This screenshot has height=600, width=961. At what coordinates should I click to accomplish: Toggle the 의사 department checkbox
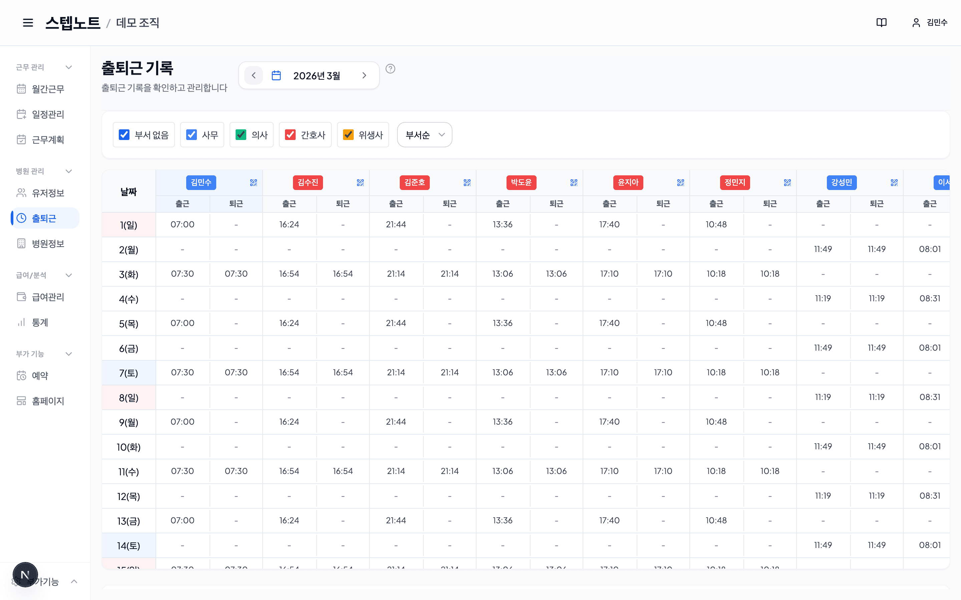click(x=241, y=135)
